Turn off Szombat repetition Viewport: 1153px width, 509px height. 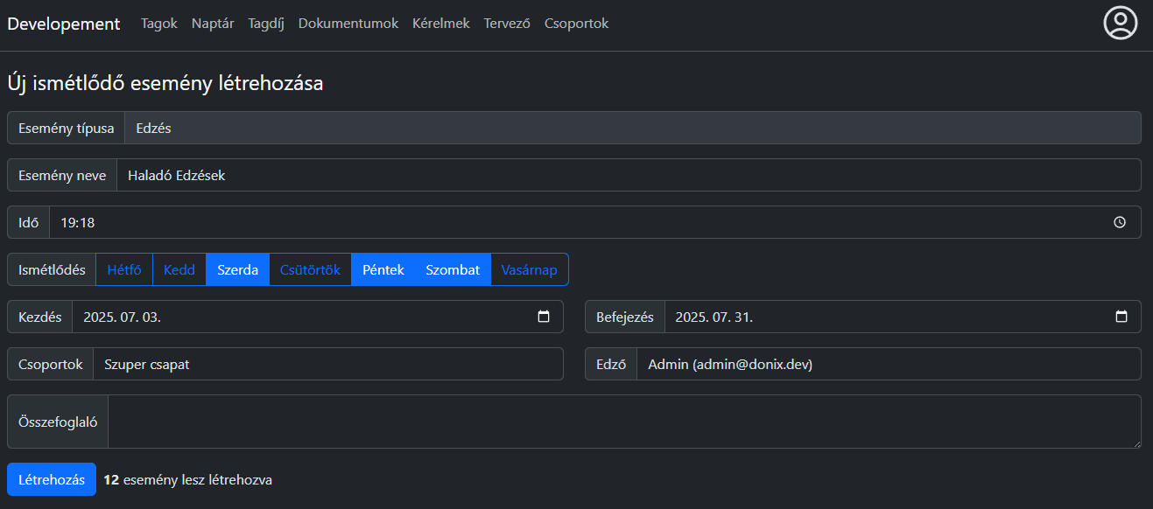click(x=453, y=269)
